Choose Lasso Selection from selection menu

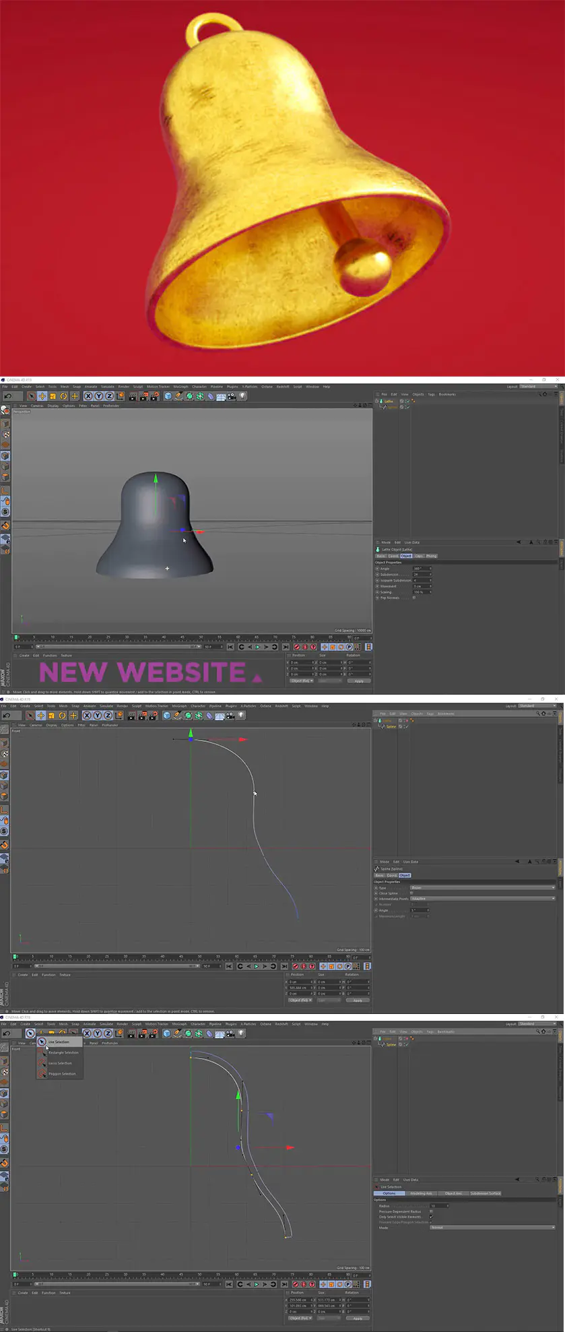point(60,1063)
